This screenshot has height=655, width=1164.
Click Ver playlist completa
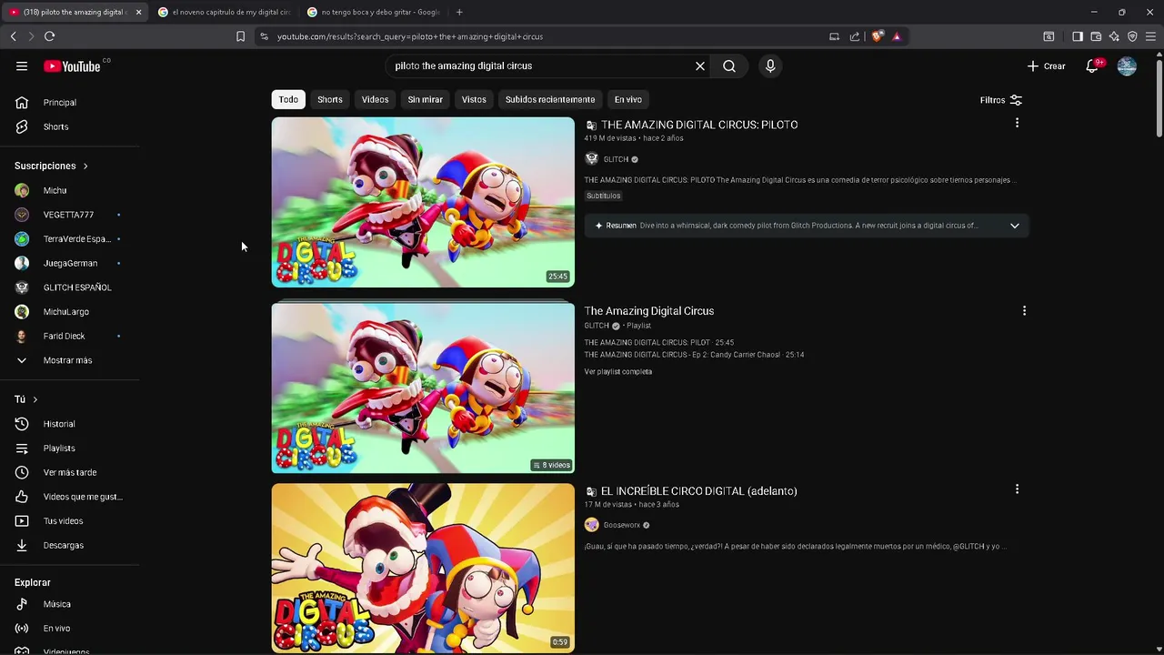617,371
